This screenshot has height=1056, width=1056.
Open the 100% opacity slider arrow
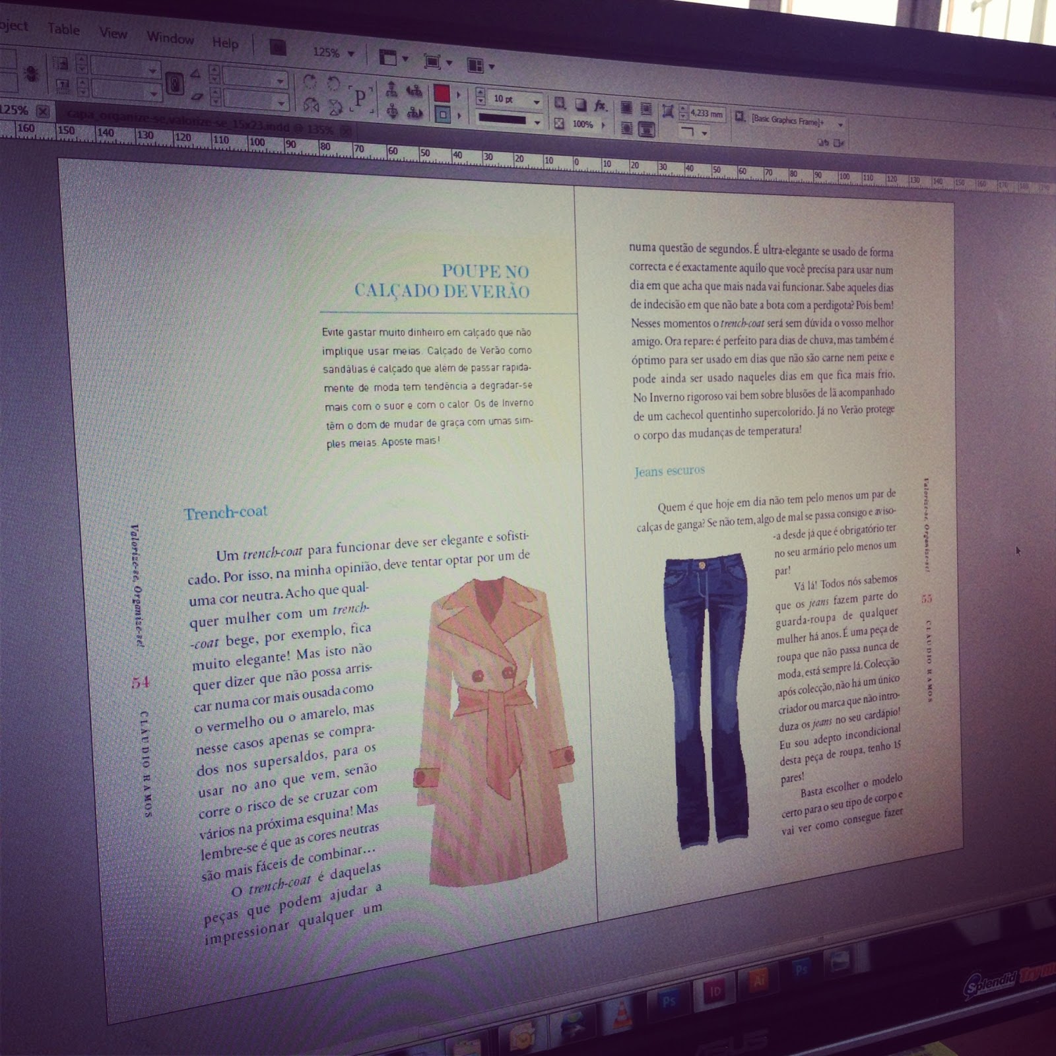603,125
